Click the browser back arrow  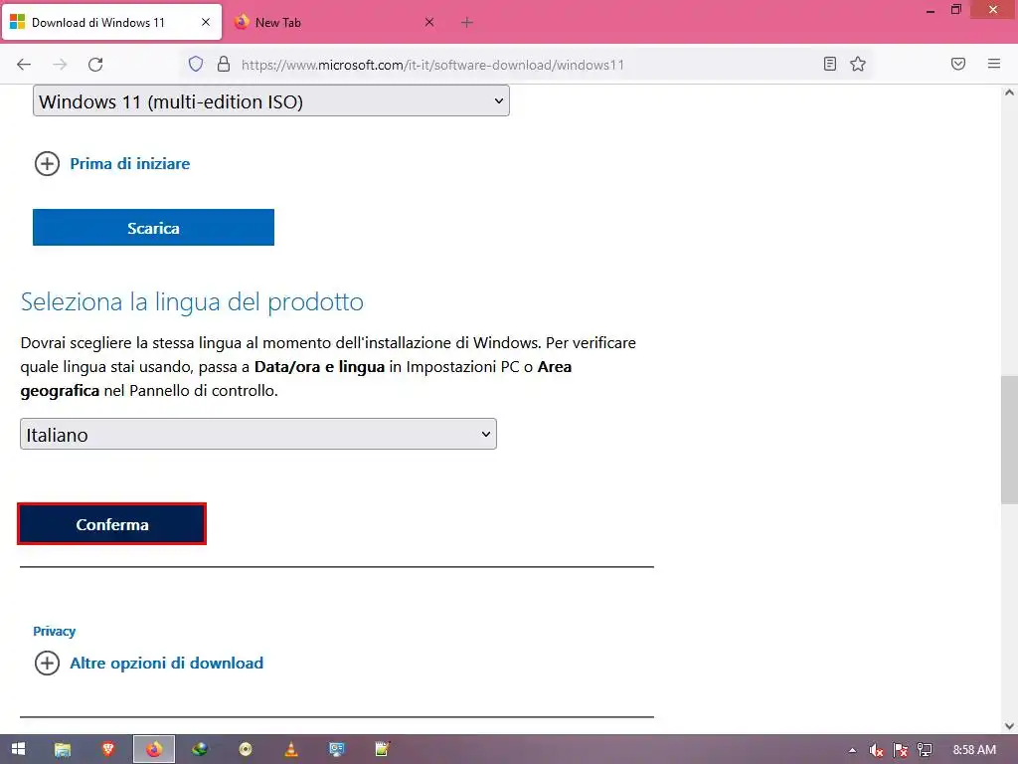24,65
